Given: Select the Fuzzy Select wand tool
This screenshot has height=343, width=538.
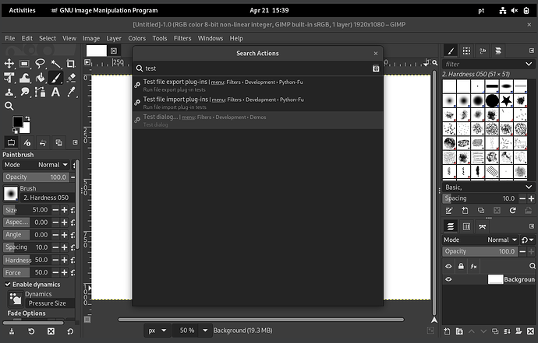Looking at the screenshot, I should pos(55,64).
